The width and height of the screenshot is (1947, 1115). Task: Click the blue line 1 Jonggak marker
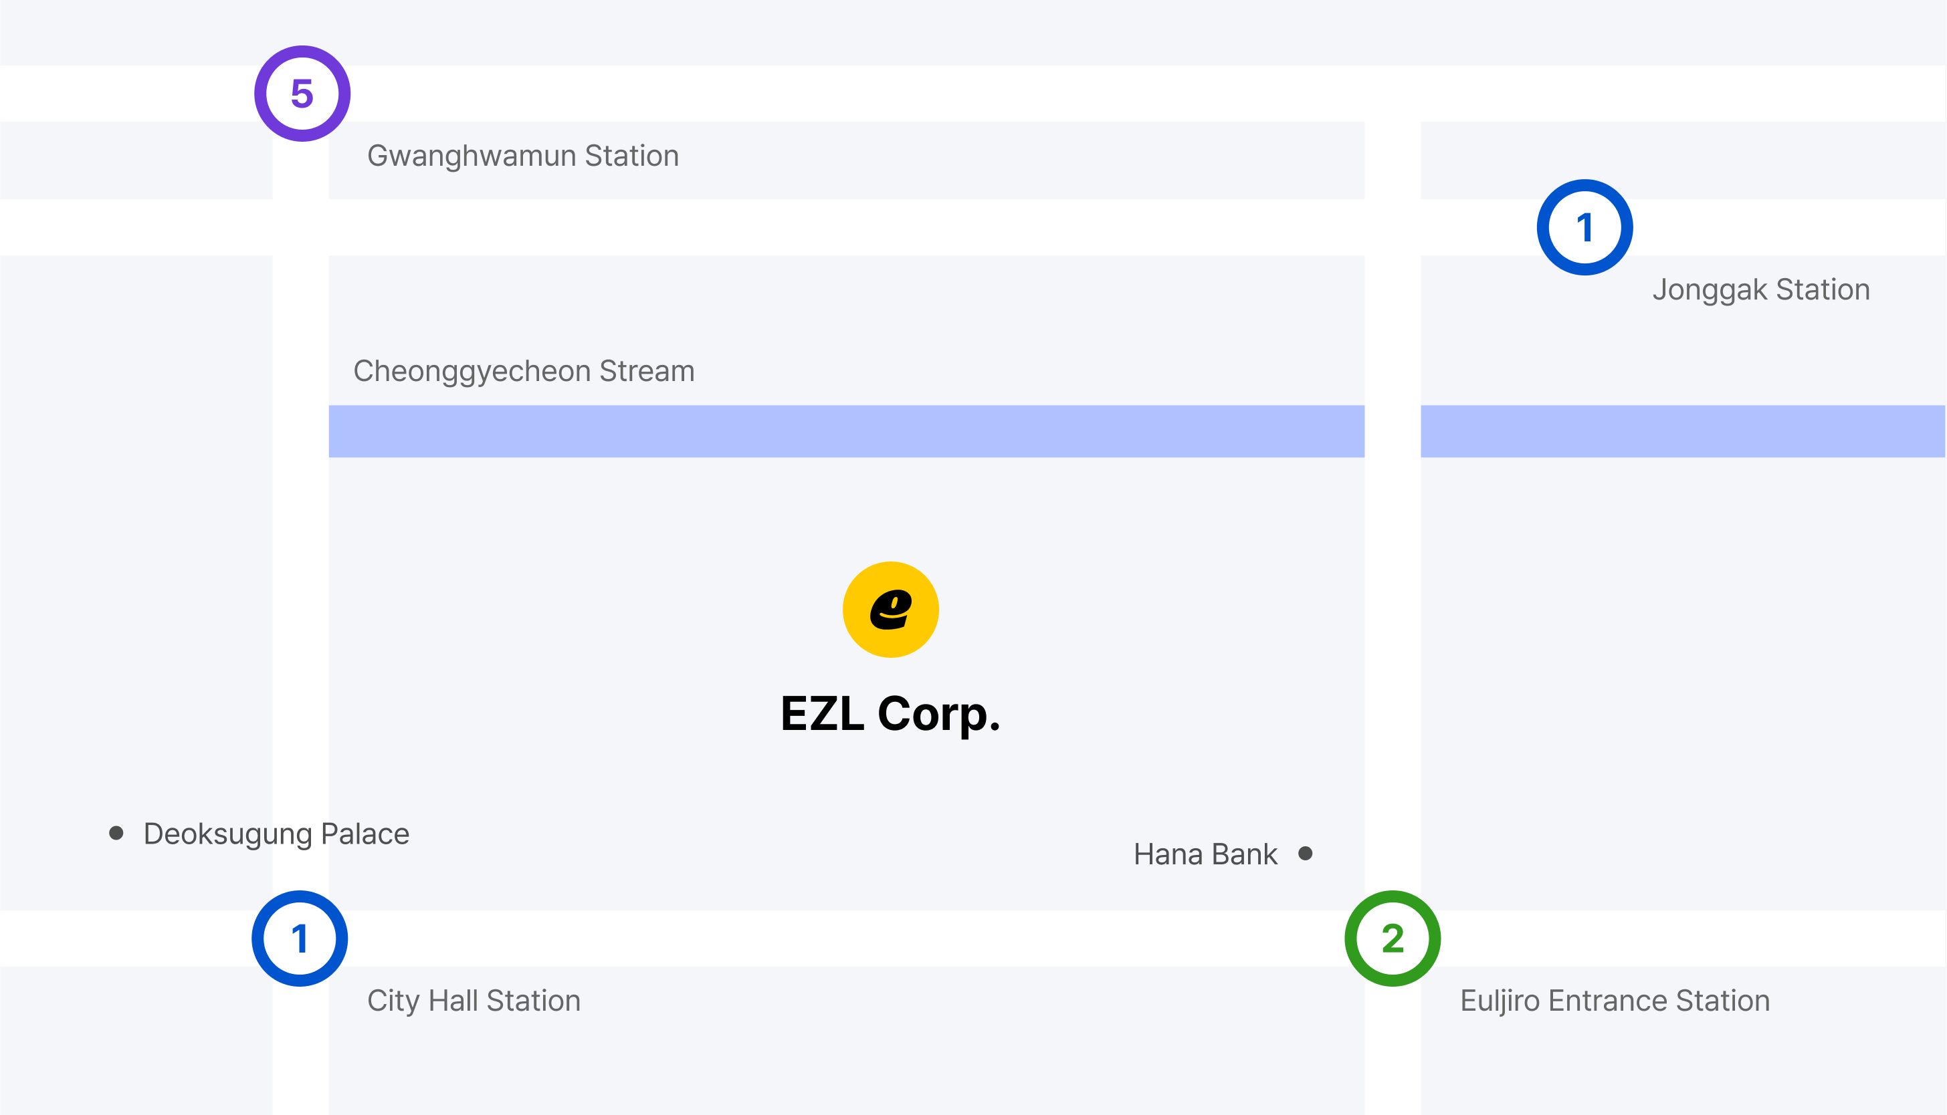coord(1584,227)
